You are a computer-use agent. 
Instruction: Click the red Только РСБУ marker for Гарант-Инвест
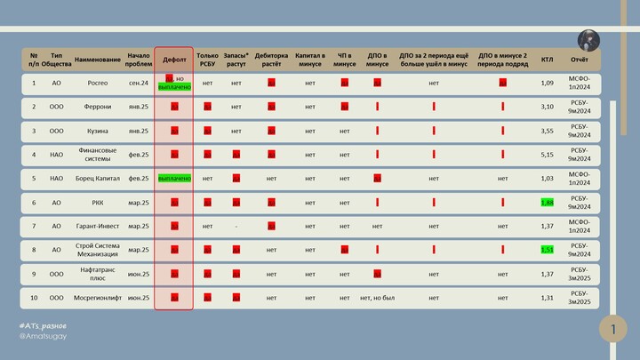click(207, 226)
